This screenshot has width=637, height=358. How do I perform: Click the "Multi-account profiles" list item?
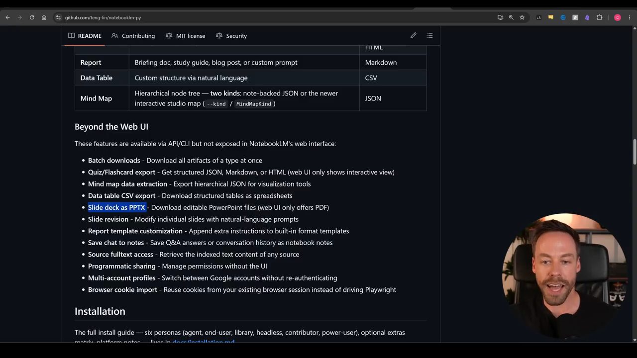pos(212,278)
